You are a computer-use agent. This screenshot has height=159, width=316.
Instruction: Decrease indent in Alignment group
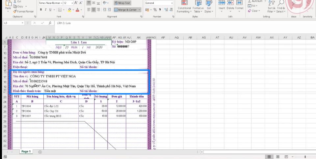click(x=105, y=10)
